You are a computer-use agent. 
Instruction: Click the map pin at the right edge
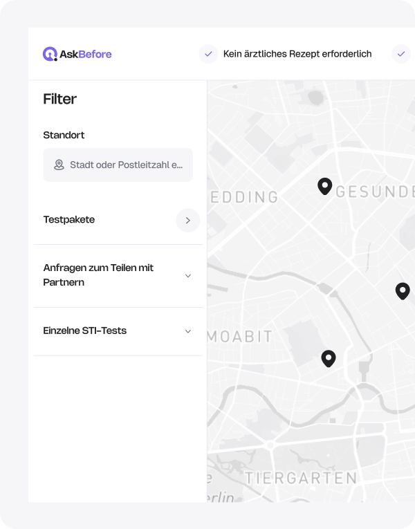403,291
